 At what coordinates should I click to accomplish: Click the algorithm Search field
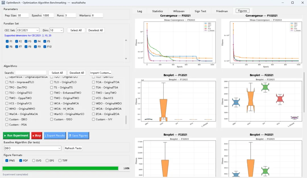click(x=31, y=73)
